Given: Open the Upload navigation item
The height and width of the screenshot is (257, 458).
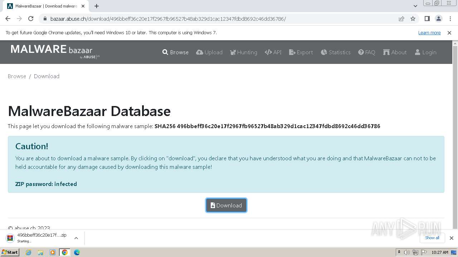Looking at the screenshot, I should 209,52.
